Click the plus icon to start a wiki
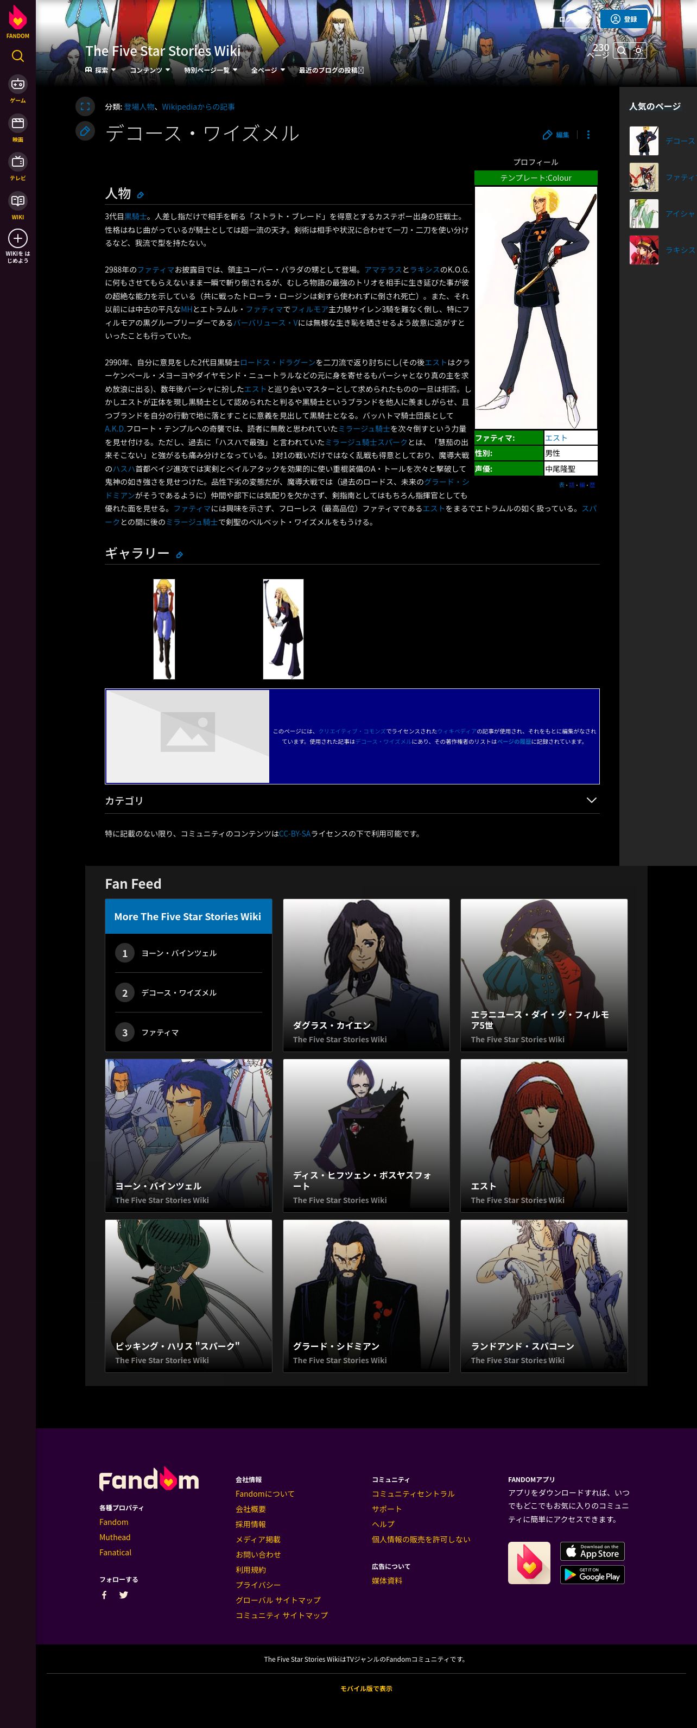The image size is (697, 1728). click(x=17, y=238)
